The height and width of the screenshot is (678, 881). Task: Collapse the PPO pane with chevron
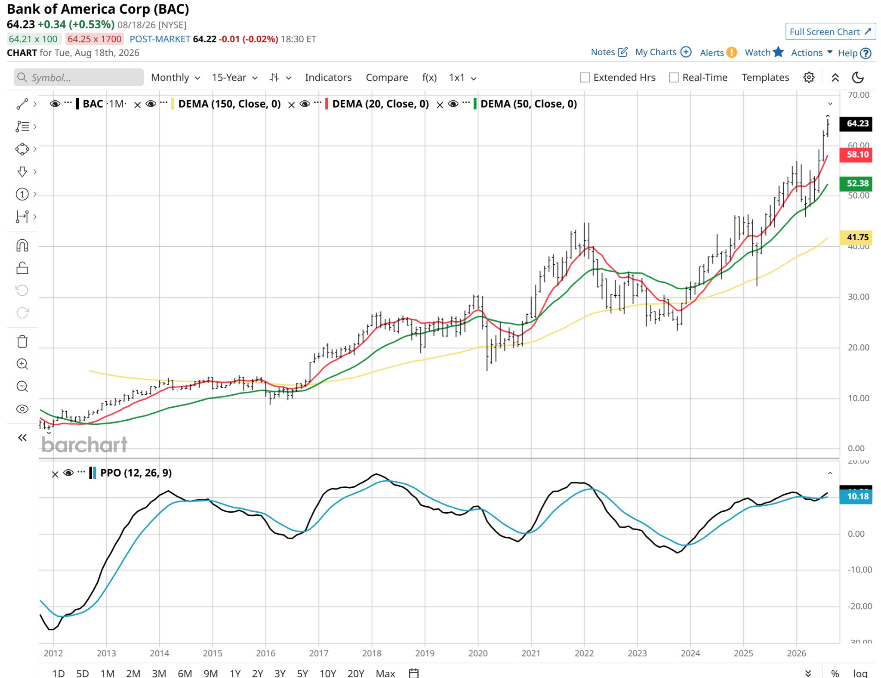tap(830, 474)
